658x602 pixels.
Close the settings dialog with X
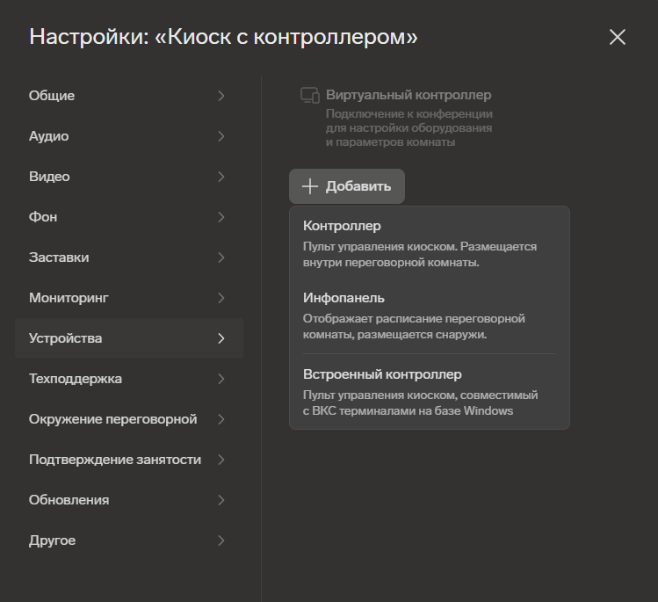[x=618, y=37]
